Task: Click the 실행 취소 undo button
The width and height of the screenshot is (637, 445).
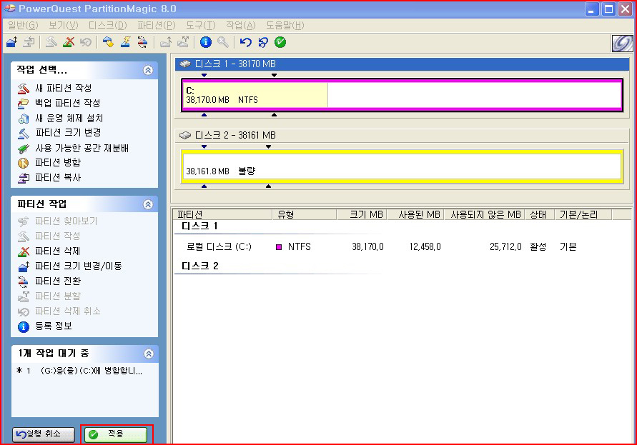Action: [44, 434]
